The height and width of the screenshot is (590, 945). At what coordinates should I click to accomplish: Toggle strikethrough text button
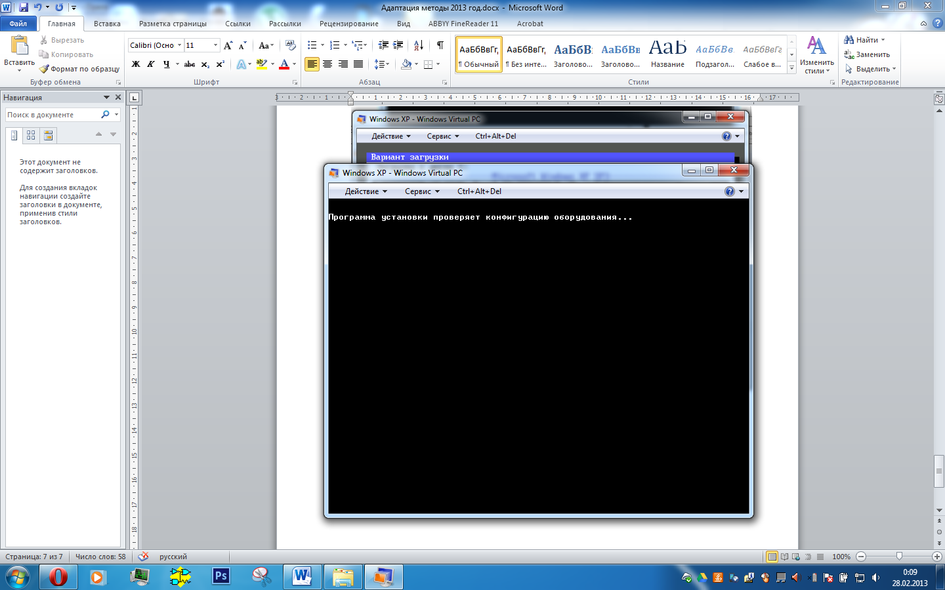[190, 64]
